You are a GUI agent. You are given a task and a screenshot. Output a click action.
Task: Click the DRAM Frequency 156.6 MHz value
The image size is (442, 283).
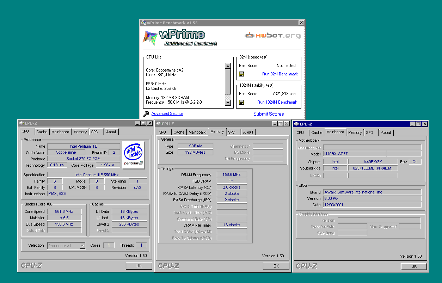[232, 174]
